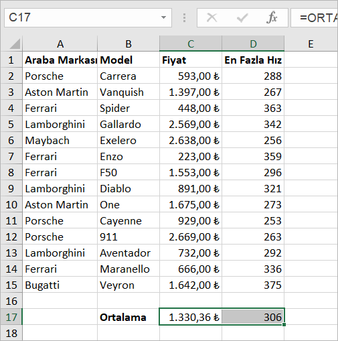Viewport: 338px width, 341px height.
Task: Select row 10 header
Action: [11, 204]
